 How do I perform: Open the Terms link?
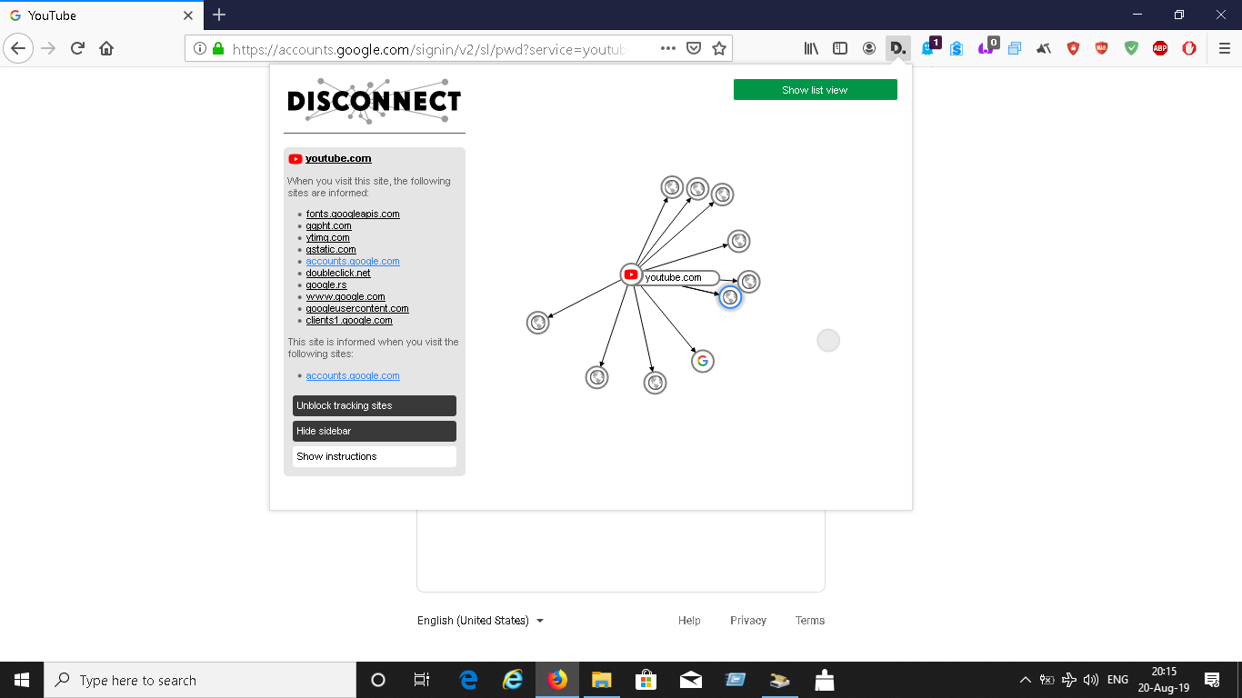[x=810, y=621]
